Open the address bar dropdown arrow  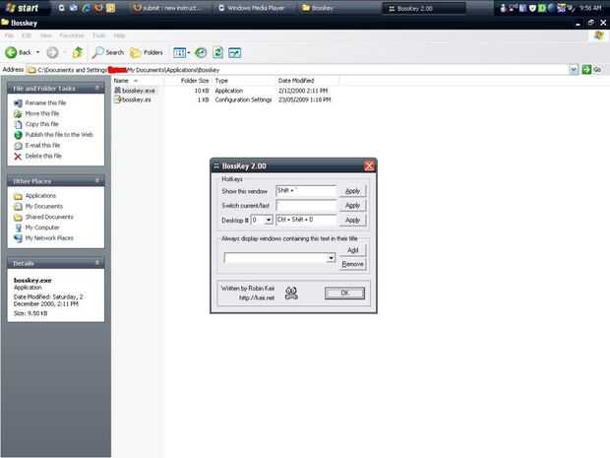click(573, 70)
